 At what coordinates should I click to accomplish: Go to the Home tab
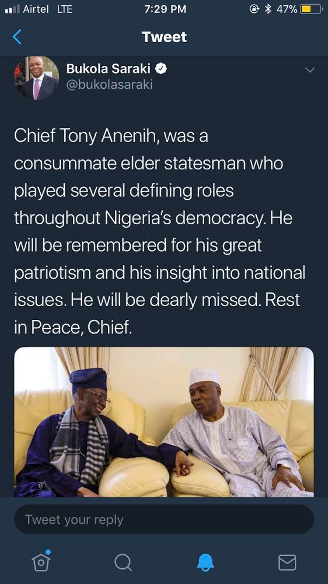(x=41, y=561)
